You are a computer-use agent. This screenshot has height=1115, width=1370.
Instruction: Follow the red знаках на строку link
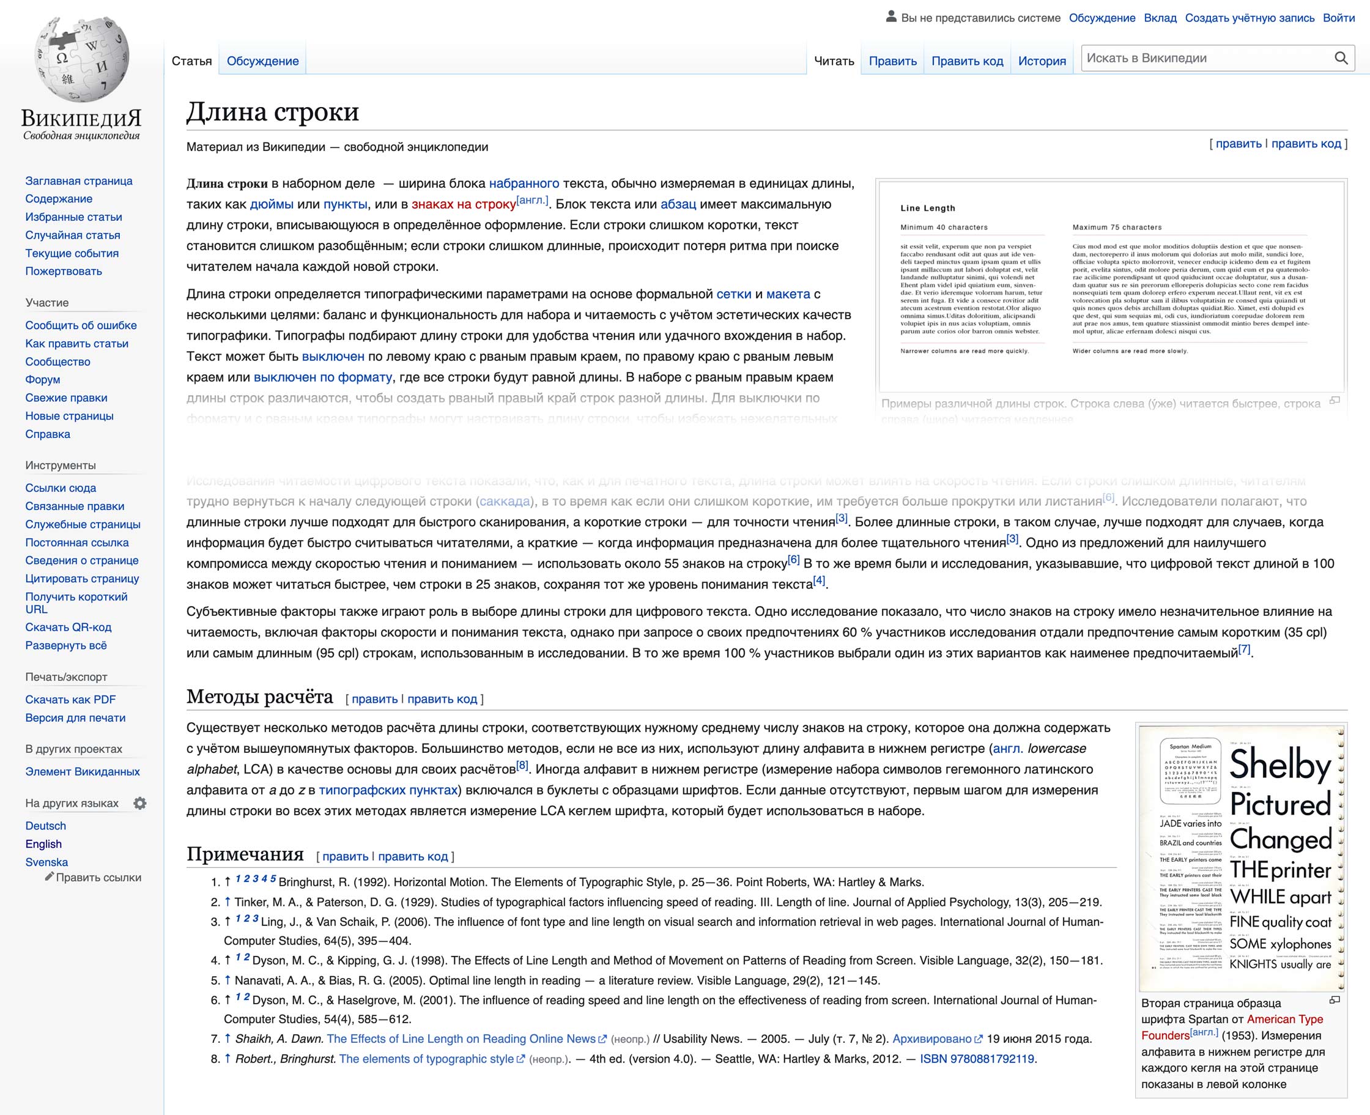pyautogui.click(x=464, y=204)
